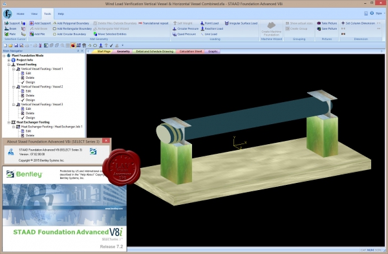388x254 pixels.
Task: Open the Home ribbon tab
Action: click(x=20, y=14)
